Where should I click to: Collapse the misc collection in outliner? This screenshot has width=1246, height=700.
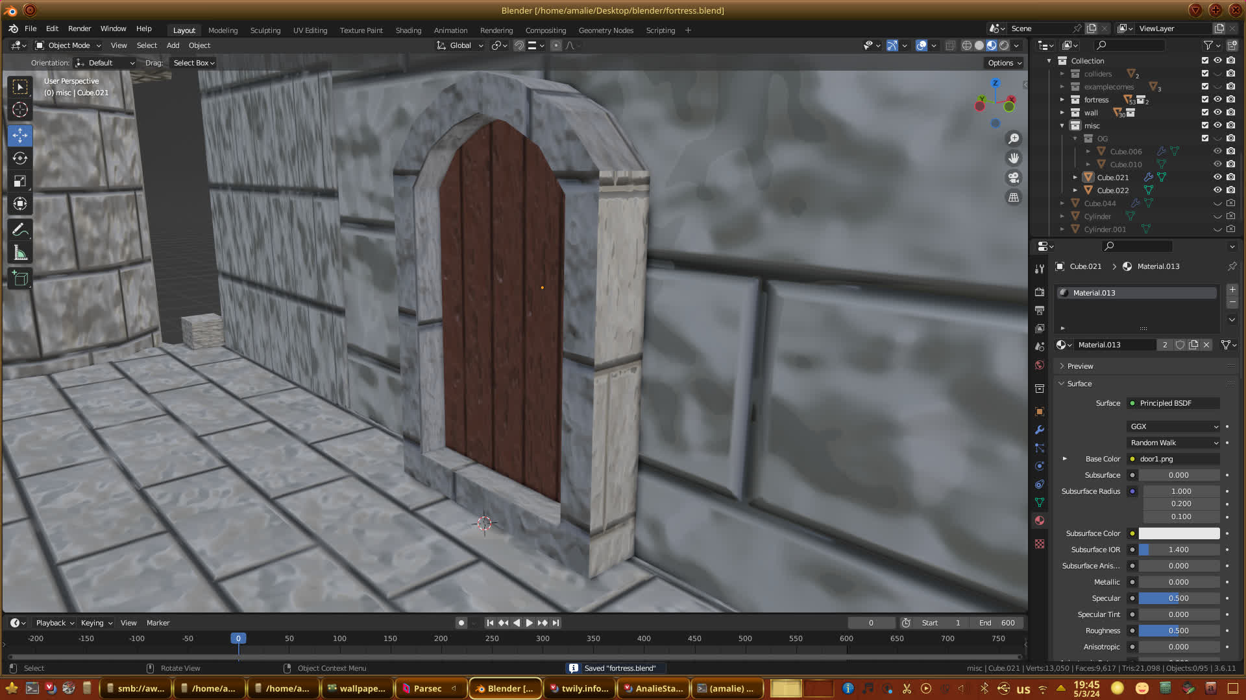pyautogui.click(x=1062, y=126)
